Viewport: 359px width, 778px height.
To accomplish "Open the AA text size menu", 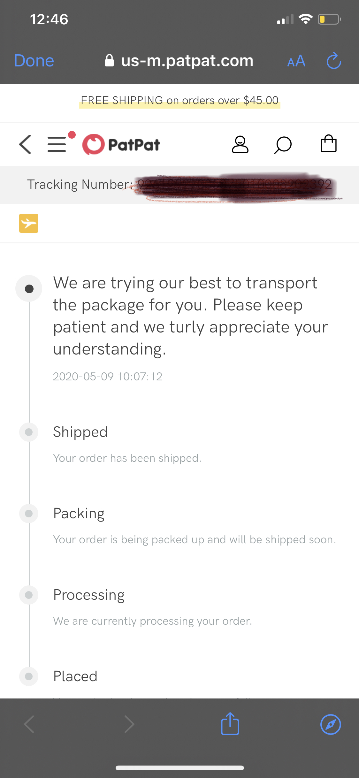I will pos(296,61).
